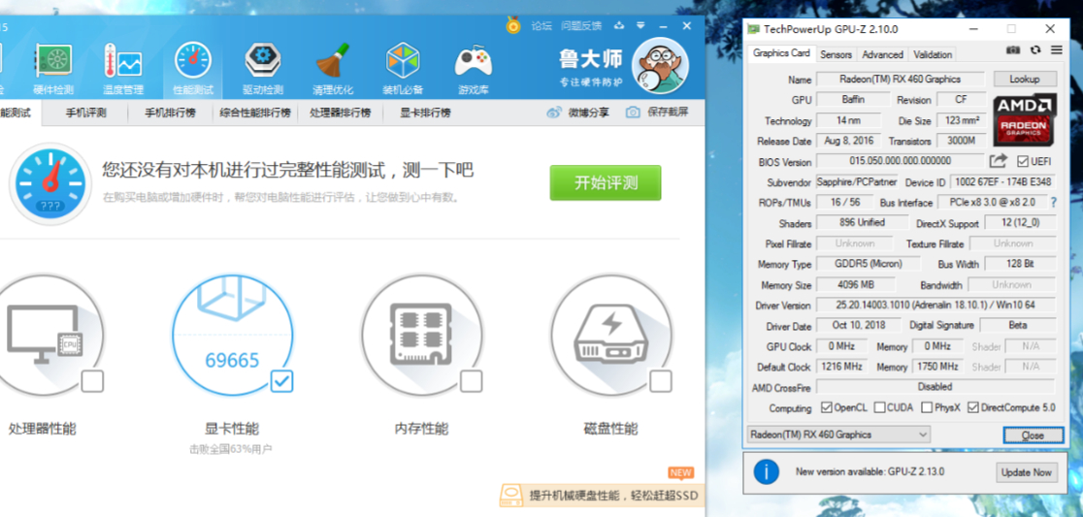Image resolution: width=1083 pixels, height=517 pixels.
Task: Click the Bus Interface question mark
Action: pos(1053,203)
